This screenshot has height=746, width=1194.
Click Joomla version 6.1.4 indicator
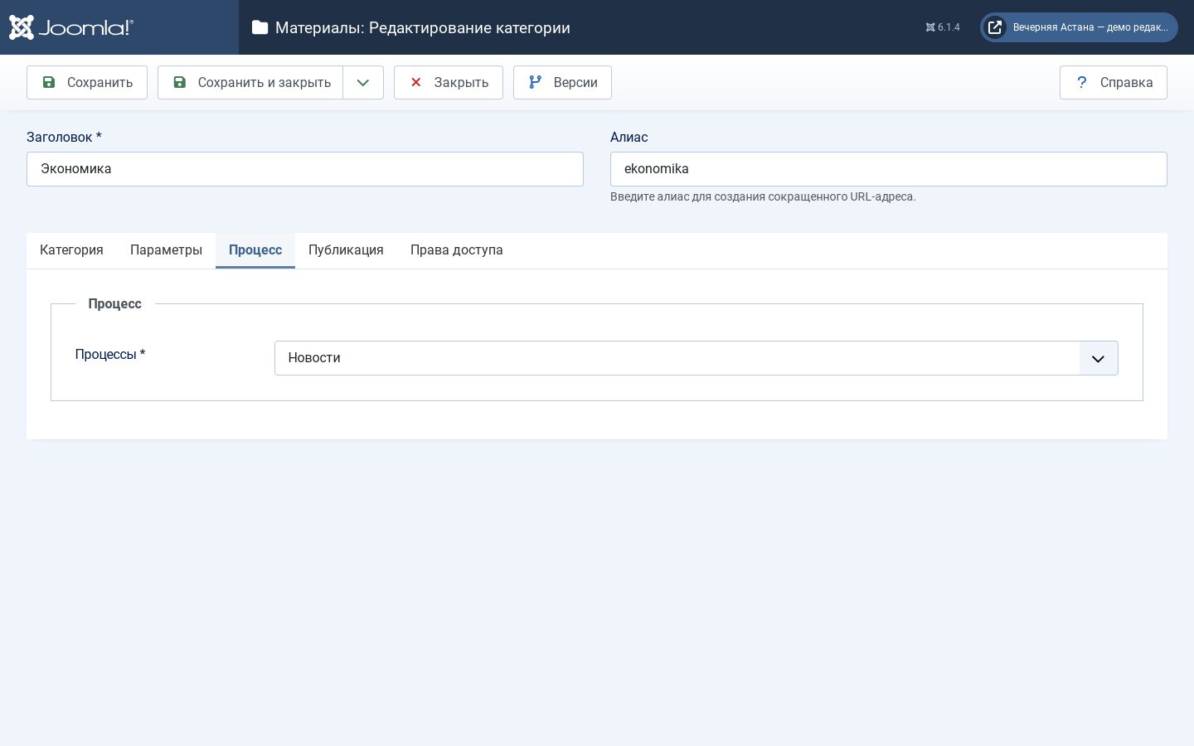[x=943, y=27]
